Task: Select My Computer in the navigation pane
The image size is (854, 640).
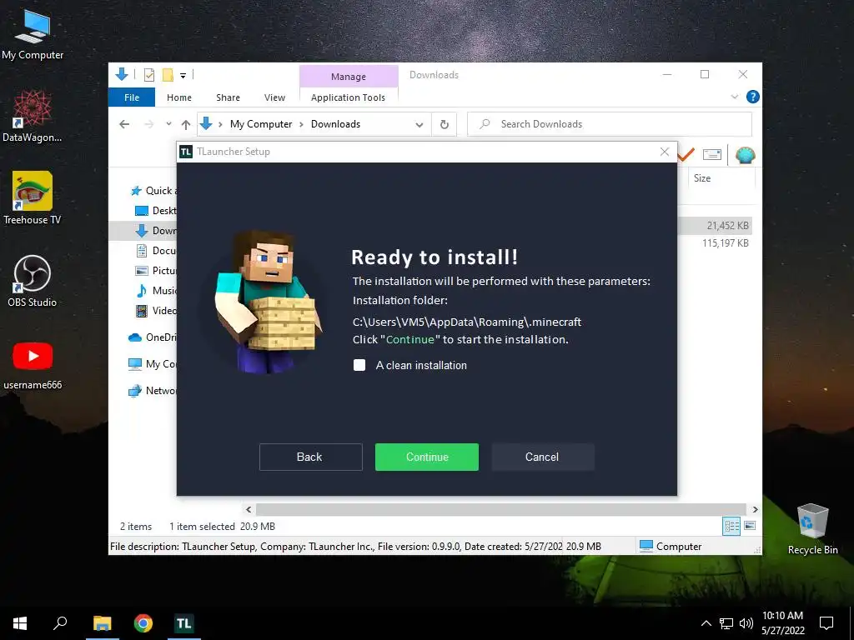Action: [x=152, y=364]
